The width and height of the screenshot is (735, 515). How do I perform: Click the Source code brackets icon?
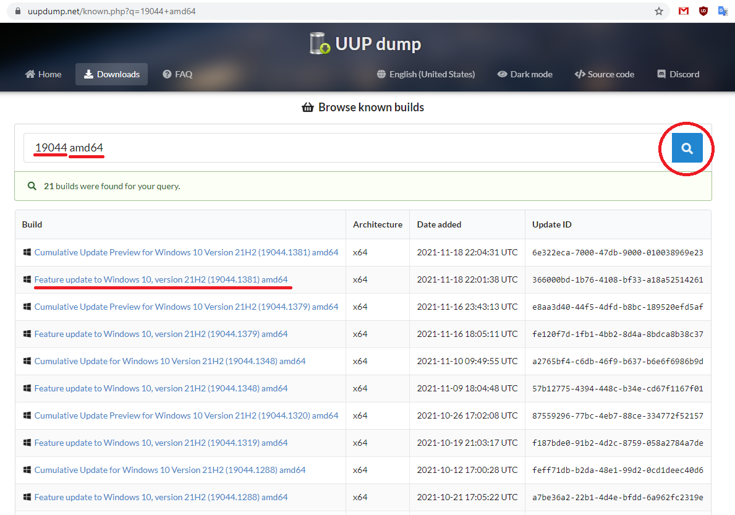pyautogui.click(x=580, y=74)
